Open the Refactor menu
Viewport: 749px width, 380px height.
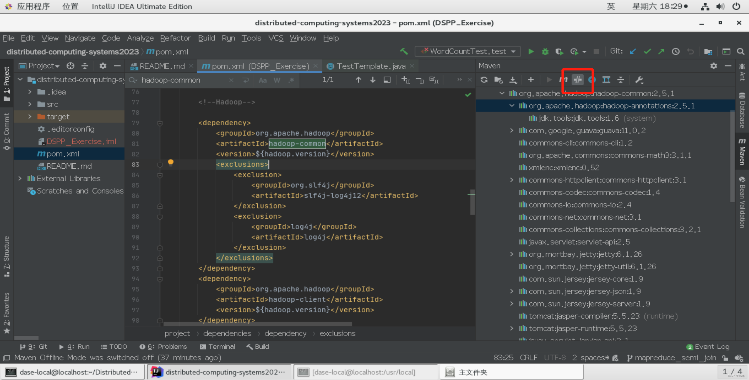point(175,38)
